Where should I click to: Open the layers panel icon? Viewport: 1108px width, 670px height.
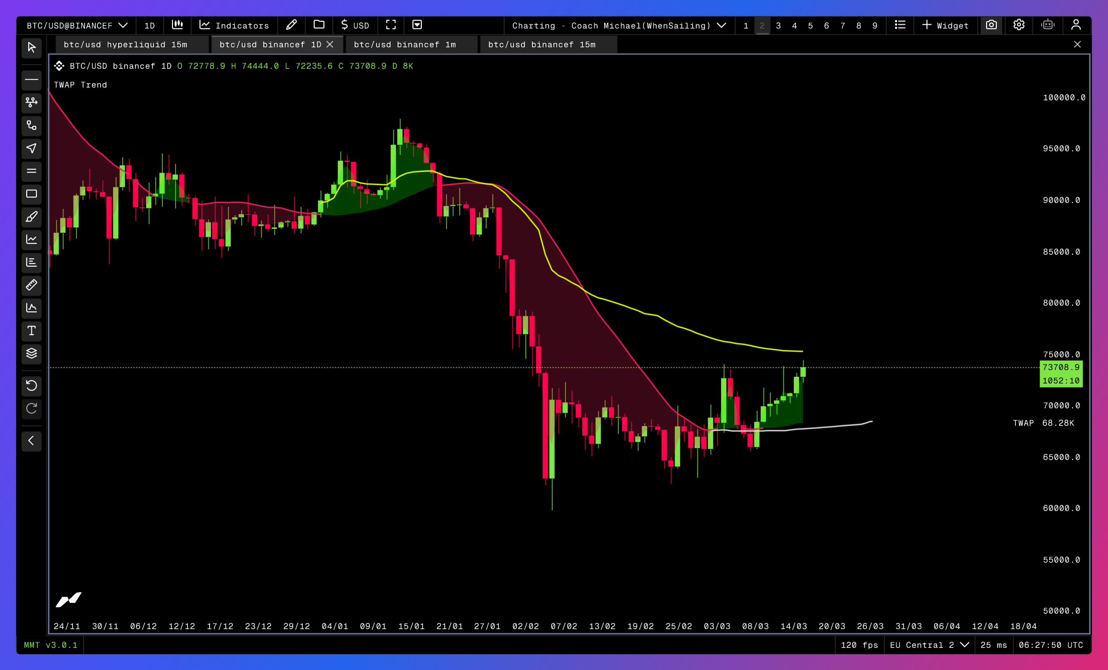32,354
